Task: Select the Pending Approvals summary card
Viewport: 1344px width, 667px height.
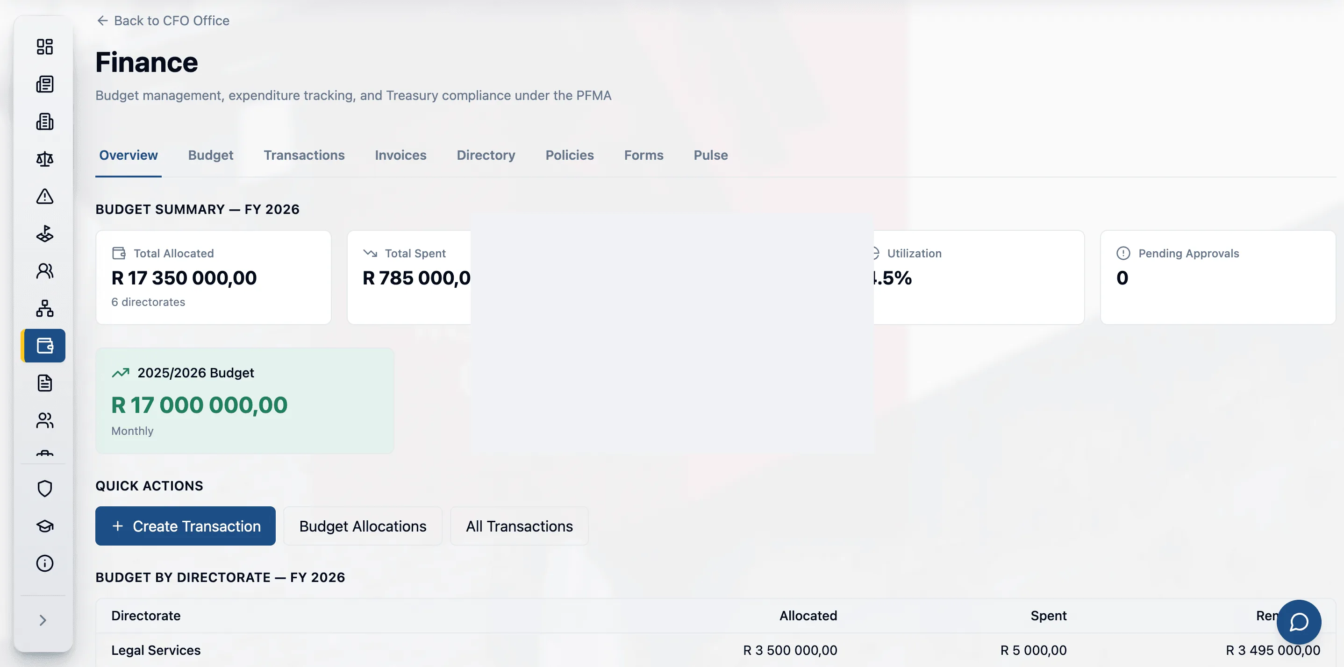Action: click(1218, 277)
